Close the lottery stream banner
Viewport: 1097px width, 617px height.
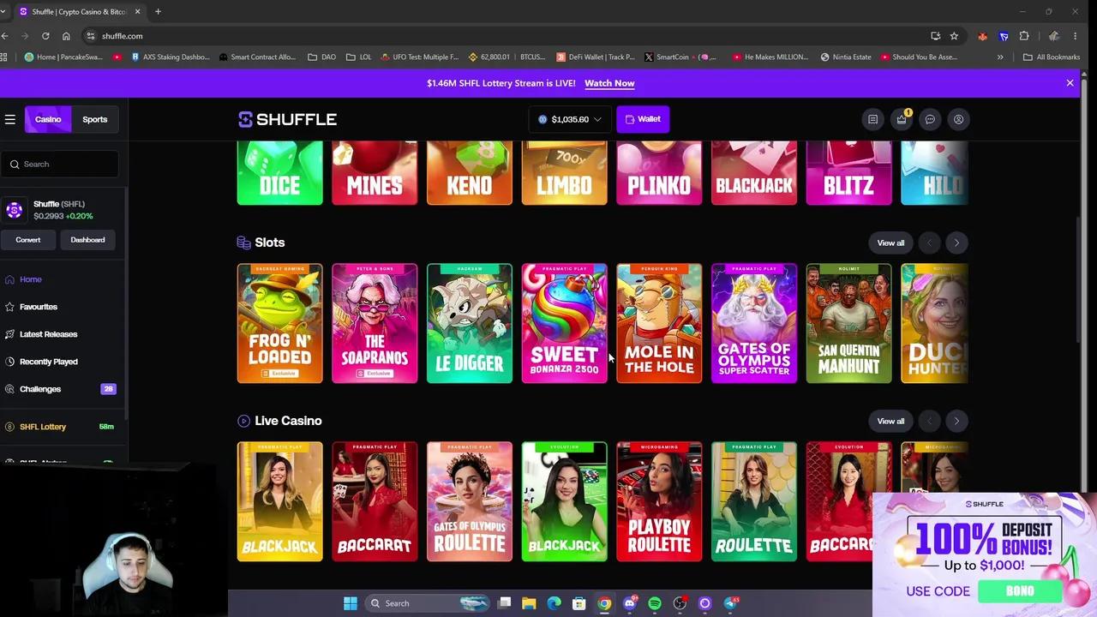tap(1070, 83)
